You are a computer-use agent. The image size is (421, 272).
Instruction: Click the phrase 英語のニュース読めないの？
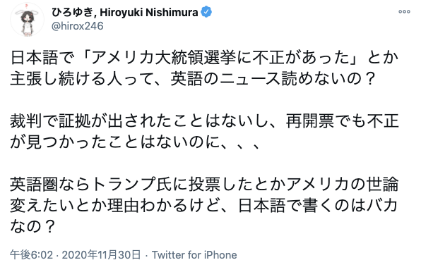tap(273, 78)
